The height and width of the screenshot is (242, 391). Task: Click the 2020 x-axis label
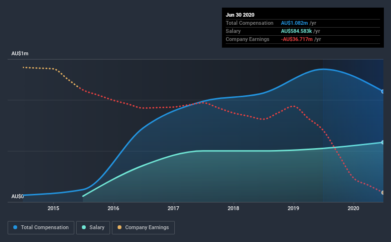click(353, 208)
